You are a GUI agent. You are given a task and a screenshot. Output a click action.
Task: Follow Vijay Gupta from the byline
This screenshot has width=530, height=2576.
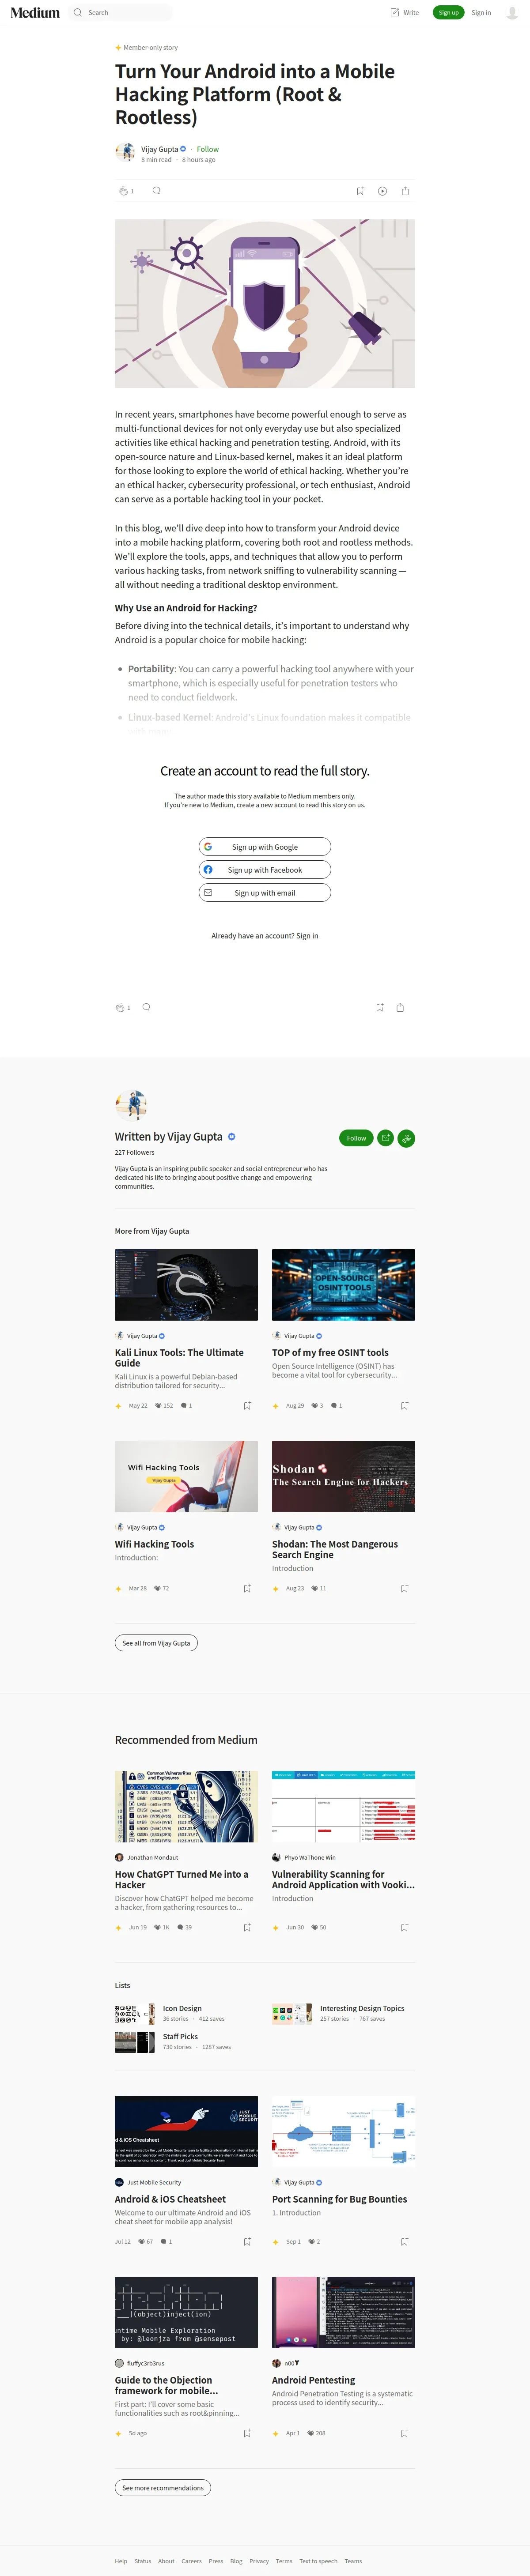[207, 149]
